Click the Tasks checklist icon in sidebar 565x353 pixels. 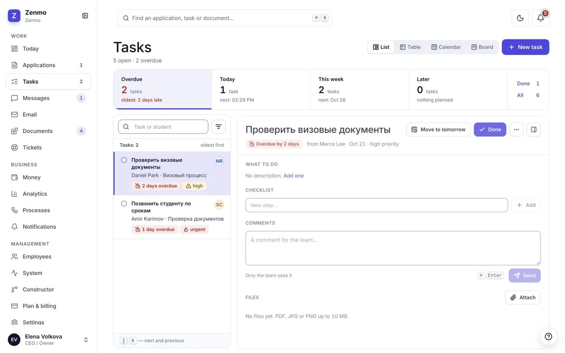pos(15,81)
